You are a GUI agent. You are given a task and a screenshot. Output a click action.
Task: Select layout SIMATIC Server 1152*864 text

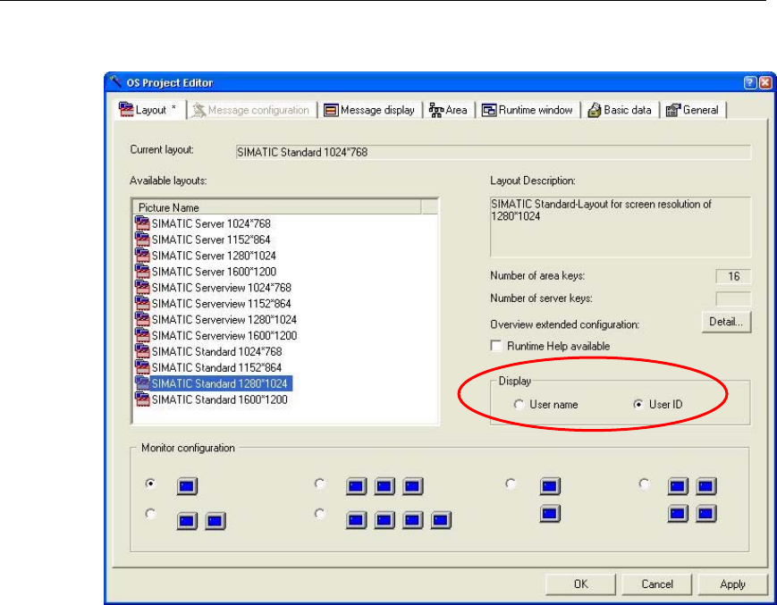(211, 239)
